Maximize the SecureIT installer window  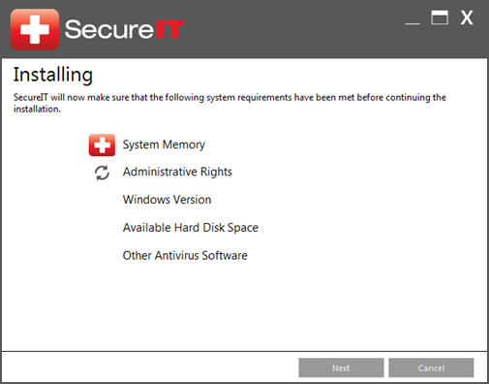tap(440, 17)
